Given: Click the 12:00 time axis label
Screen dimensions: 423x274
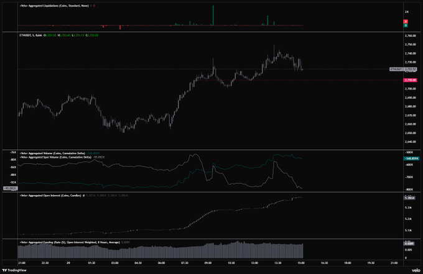Looking at the screenshot, I should pyautogui.click(x=254, y=263).
